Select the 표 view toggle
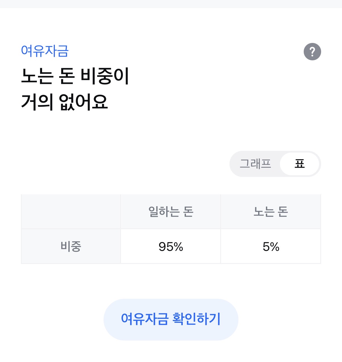Viewport: 342px width, 362px height. click(x=299, y=164)
